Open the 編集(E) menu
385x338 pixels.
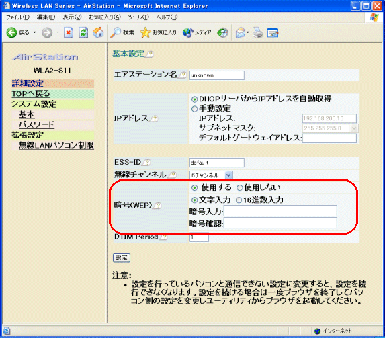click(46, 17)
